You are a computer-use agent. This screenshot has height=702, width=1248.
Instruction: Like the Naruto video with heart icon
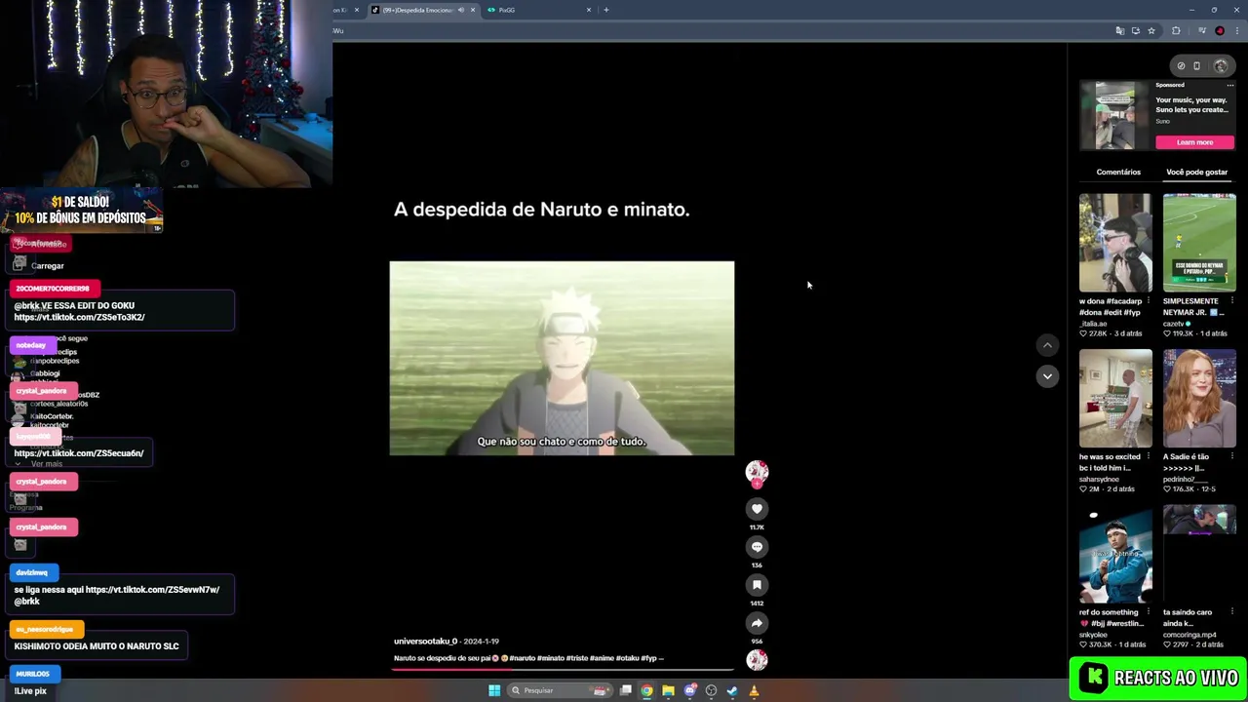pyautogui.click(x=757, y=509)
